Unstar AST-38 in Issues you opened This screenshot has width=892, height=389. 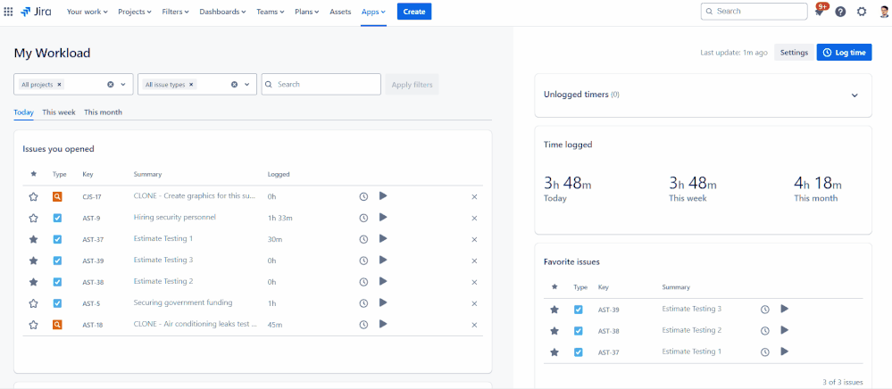34,282
